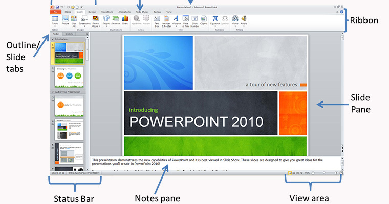Image resolution: width=389 pixels, height=204 pixels.
Task: Insert Date & Time
Action: tap(186, 21)
